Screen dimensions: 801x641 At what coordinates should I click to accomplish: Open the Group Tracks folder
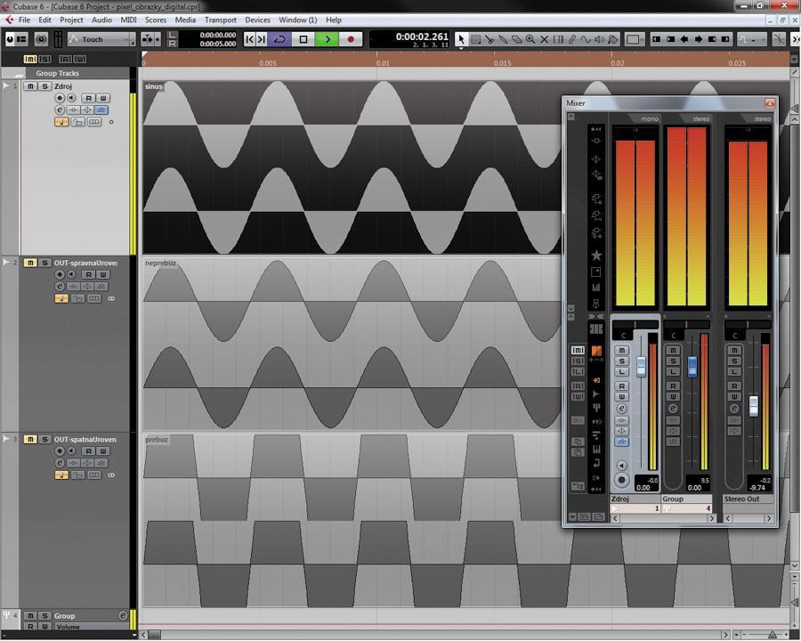coord(18,73)
